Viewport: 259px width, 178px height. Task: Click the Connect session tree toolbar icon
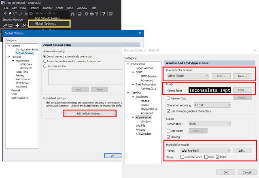tap(5, 14)
